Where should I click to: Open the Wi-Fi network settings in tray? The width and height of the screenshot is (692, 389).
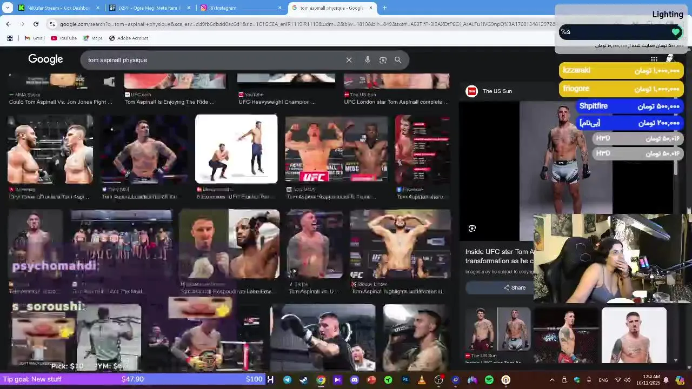[x=618, y=380]
